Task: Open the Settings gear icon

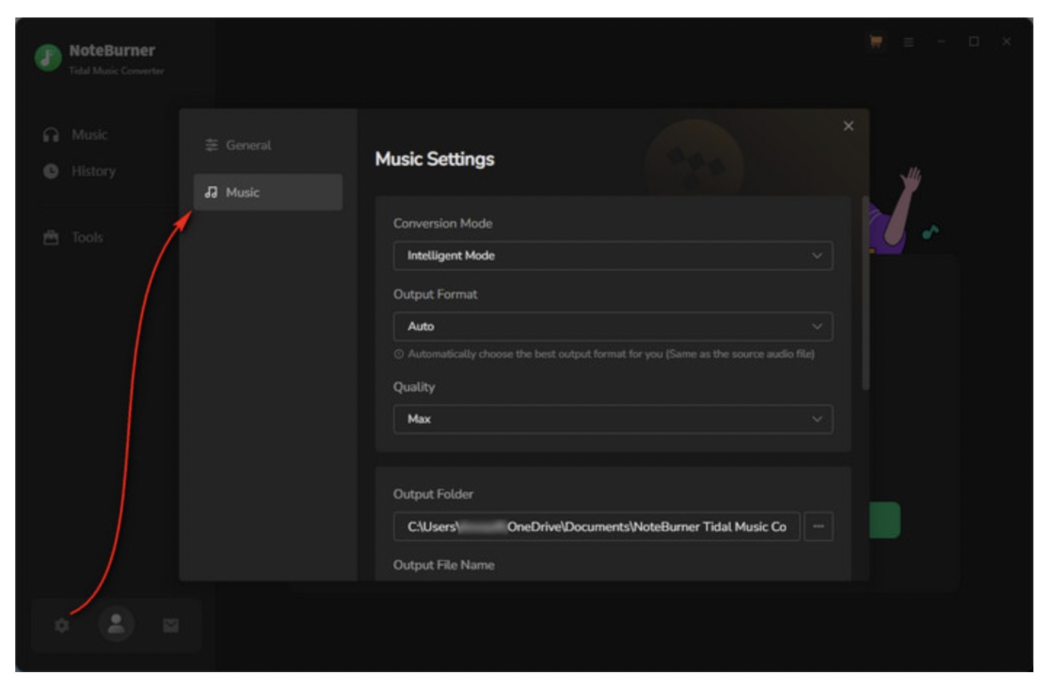Action: [x=62, y=626]
